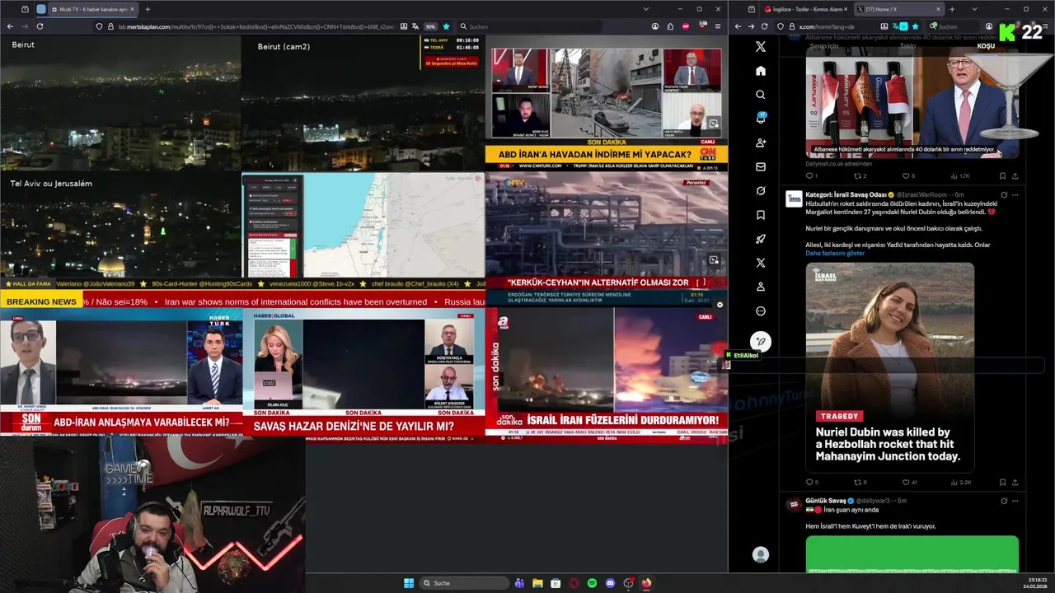Image resolution: width=1055 pixels, height=593 pixels.
Task: Reply to the Albanese fuel post
Action: 811,175
